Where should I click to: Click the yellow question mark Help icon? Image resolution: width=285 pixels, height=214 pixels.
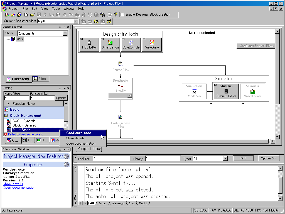point(116,14)
